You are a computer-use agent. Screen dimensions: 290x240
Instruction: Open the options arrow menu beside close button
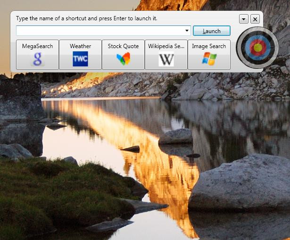(x=244, y=19)
